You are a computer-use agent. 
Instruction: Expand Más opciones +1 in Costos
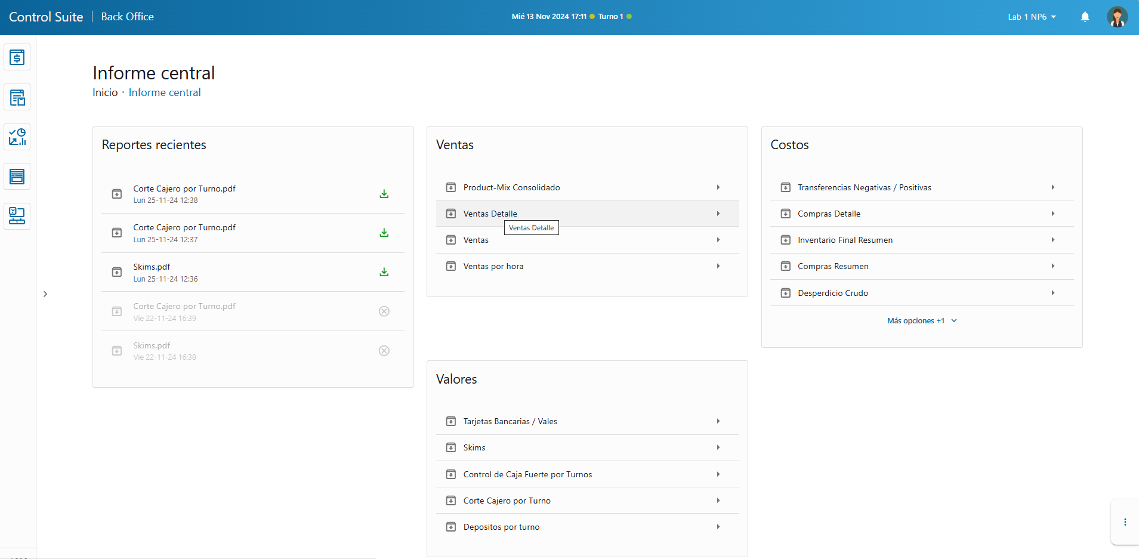921,321
